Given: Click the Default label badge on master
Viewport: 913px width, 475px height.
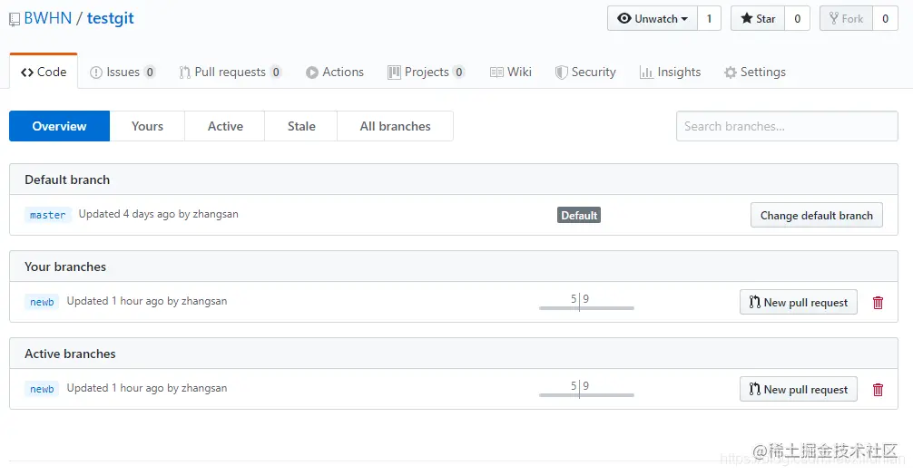Looking at the screenshot, I should pos(579,215).
